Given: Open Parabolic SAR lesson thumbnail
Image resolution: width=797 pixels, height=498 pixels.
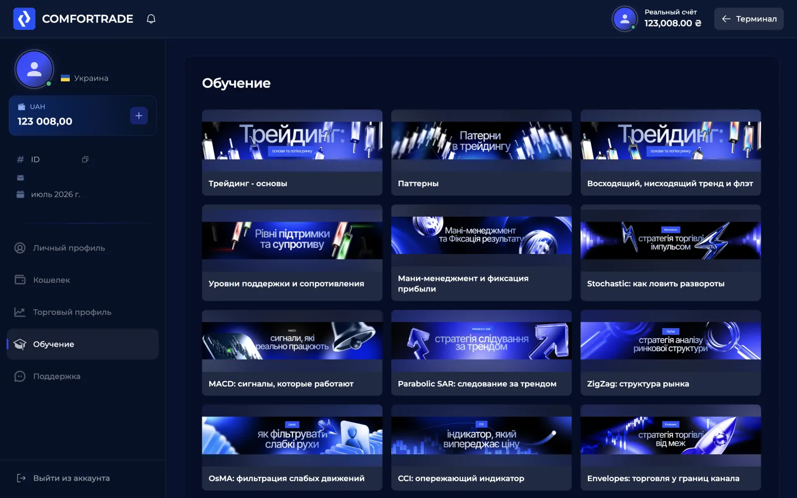Looking at the screenshot, I should click(481, 341).
